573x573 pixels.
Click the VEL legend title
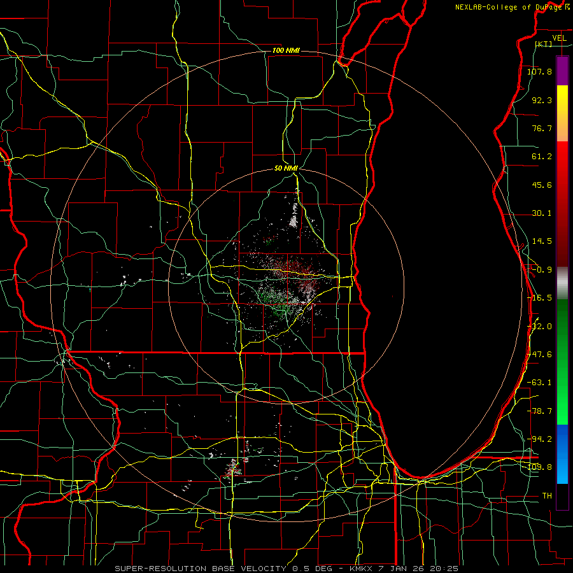(x=559, y=38)
